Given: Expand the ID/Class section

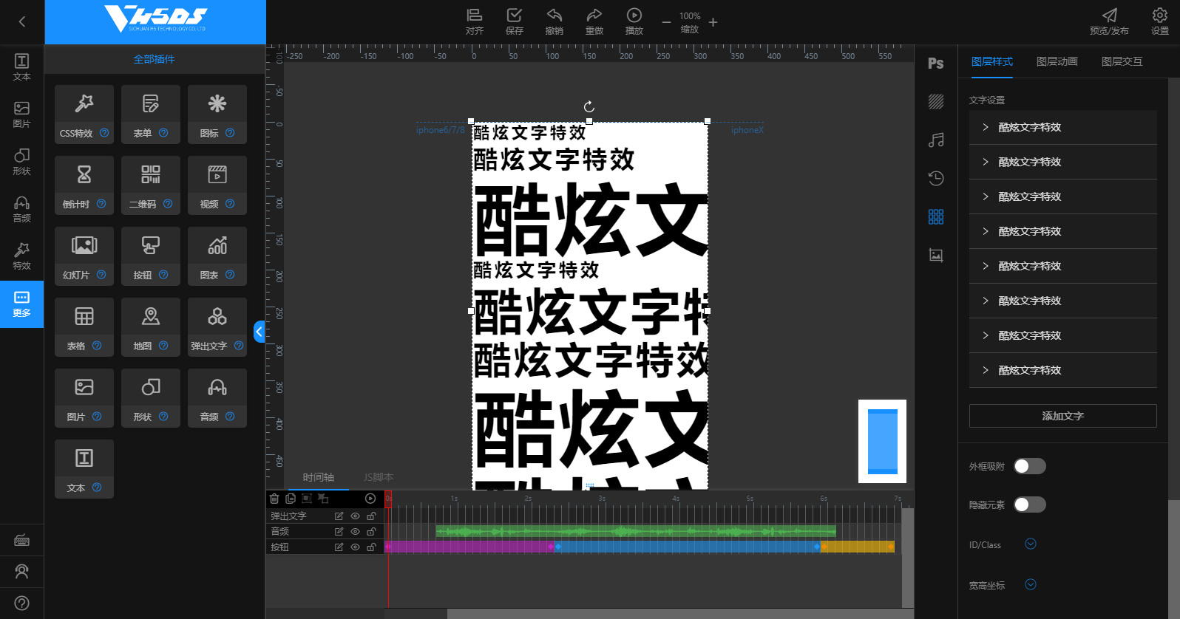Looking at the screenshot, I should click(1031, 544).
